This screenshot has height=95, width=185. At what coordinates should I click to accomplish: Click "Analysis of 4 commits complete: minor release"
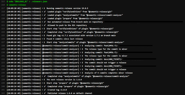coord(108,73)
